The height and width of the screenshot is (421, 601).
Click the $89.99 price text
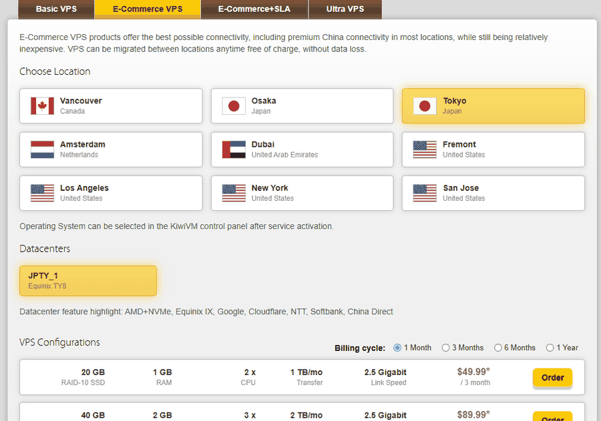(473, 414)
